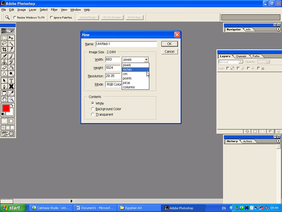Reset to default foreground and background colors
Viewport: 282px width, 212px height.
pos(3,114)
